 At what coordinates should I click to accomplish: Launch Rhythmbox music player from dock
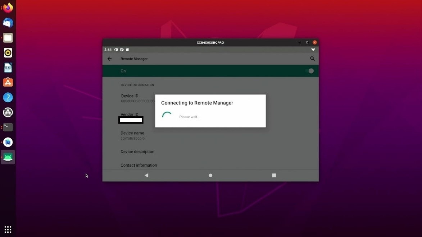[8, 53]
